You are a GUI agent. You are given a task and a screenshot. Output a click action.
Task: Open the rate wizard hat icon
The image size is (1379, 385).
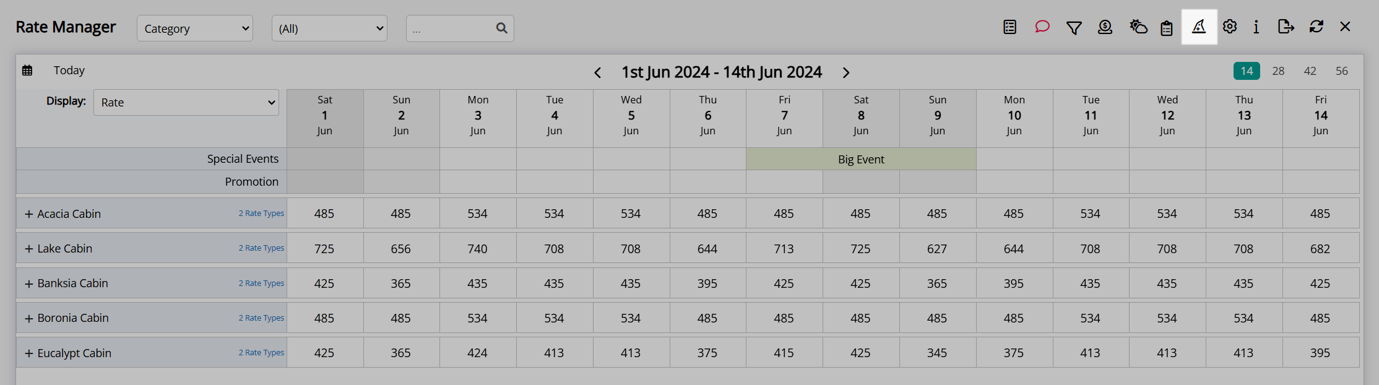[1199, 27]
